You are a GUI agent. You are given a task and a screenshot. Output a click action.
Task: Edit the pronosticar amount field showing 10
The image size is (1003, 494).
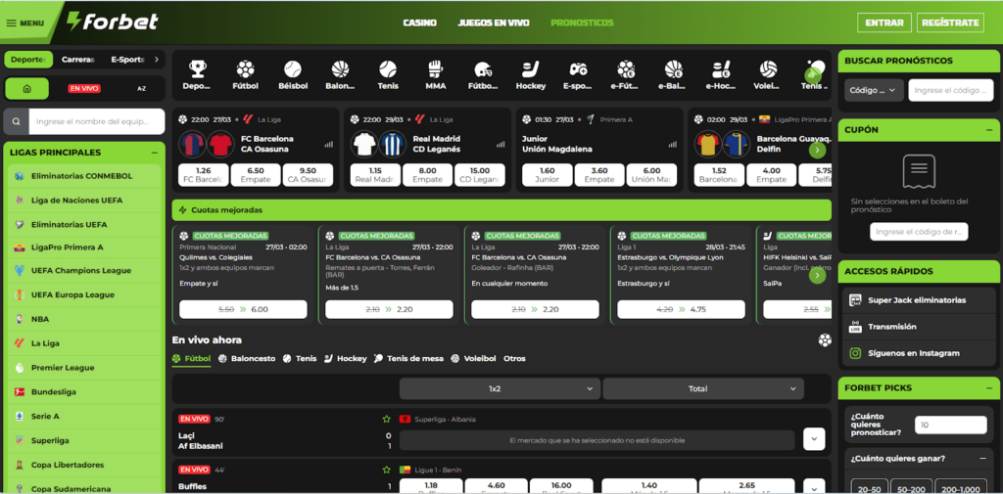(x=950, y=425)
